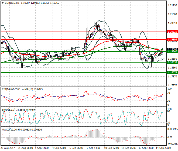
Task: Click the 1.18360 price scale value
Action: coord(172,68)
